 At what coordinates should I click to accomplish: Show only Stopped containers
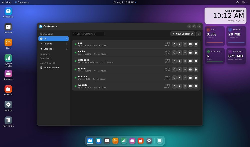tap(53, 49)
